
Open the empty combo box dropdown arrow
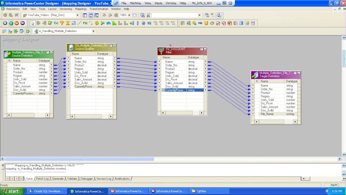(x=199, y=15)
